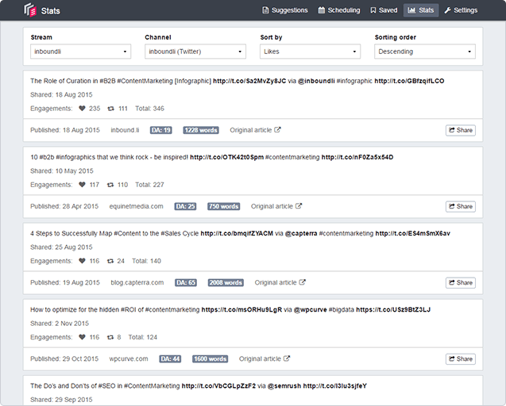506x406 pixels.
Task: Open the Settings tab
Action: click(x=461, y=10)
